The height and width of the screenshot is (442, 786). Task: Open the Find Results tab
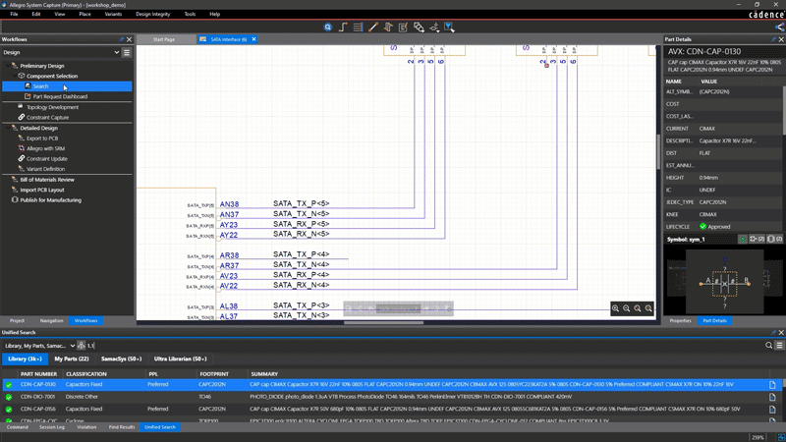pyautogui.click(x=122, y=427)
